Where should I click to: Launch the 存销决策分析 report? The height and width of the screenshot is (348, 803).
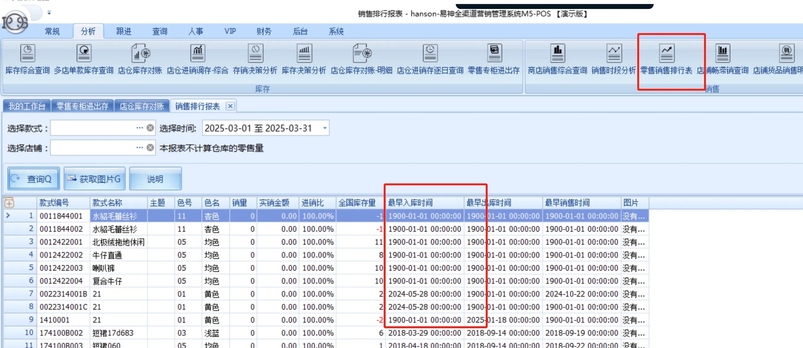(256, 59)
